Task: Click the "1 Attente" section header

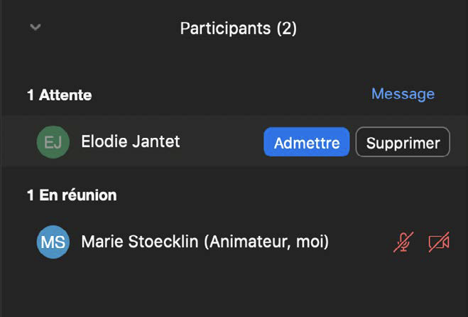Action: (59, 95)
